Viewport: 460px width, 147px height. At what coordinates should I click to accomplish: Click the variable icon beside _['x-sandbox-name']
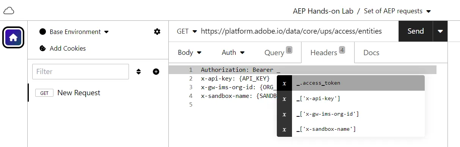coord(284,129)
